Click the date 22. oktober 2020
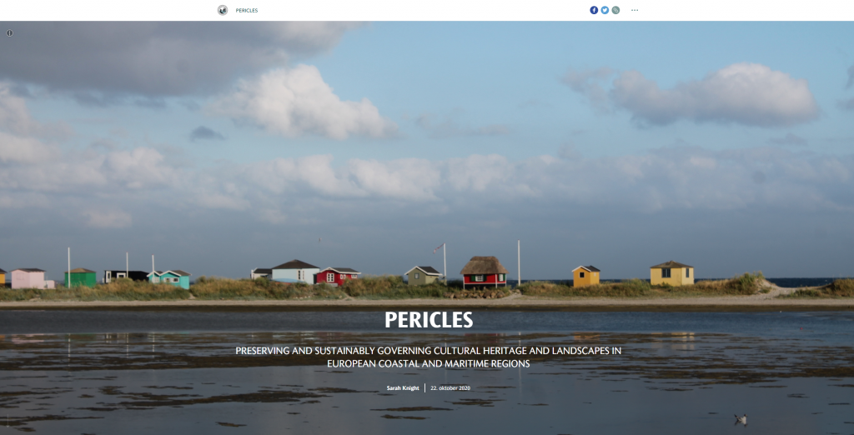The width and height of the screenshot is (854, 435). click(450, 388)
